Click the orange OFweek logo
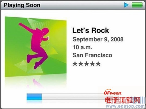Viewport: 146px width, 109px height. [113, 92]
